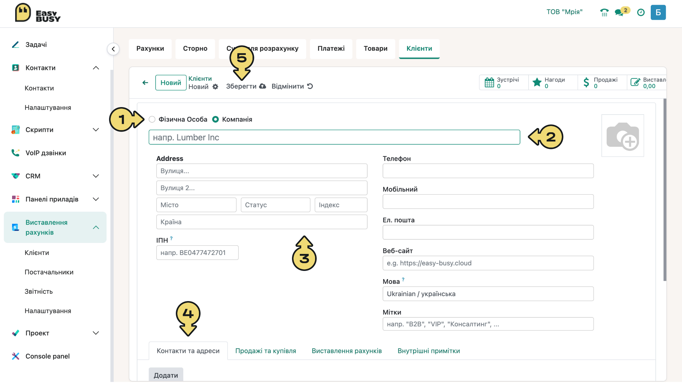
Task: Click the Ел. пошта input field
Action: coord(488,232)
